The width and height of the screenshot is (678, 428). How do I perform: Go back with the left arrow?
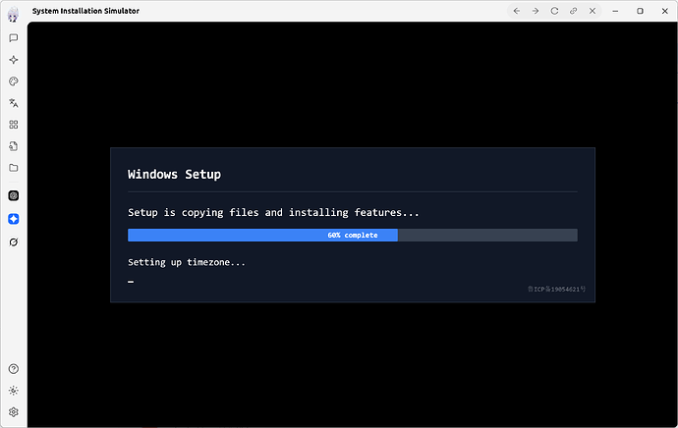click(516, 11)
